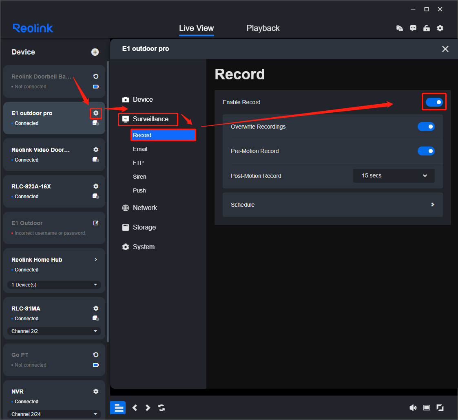Select Email in the Surveillance menu

click(140, 149)
